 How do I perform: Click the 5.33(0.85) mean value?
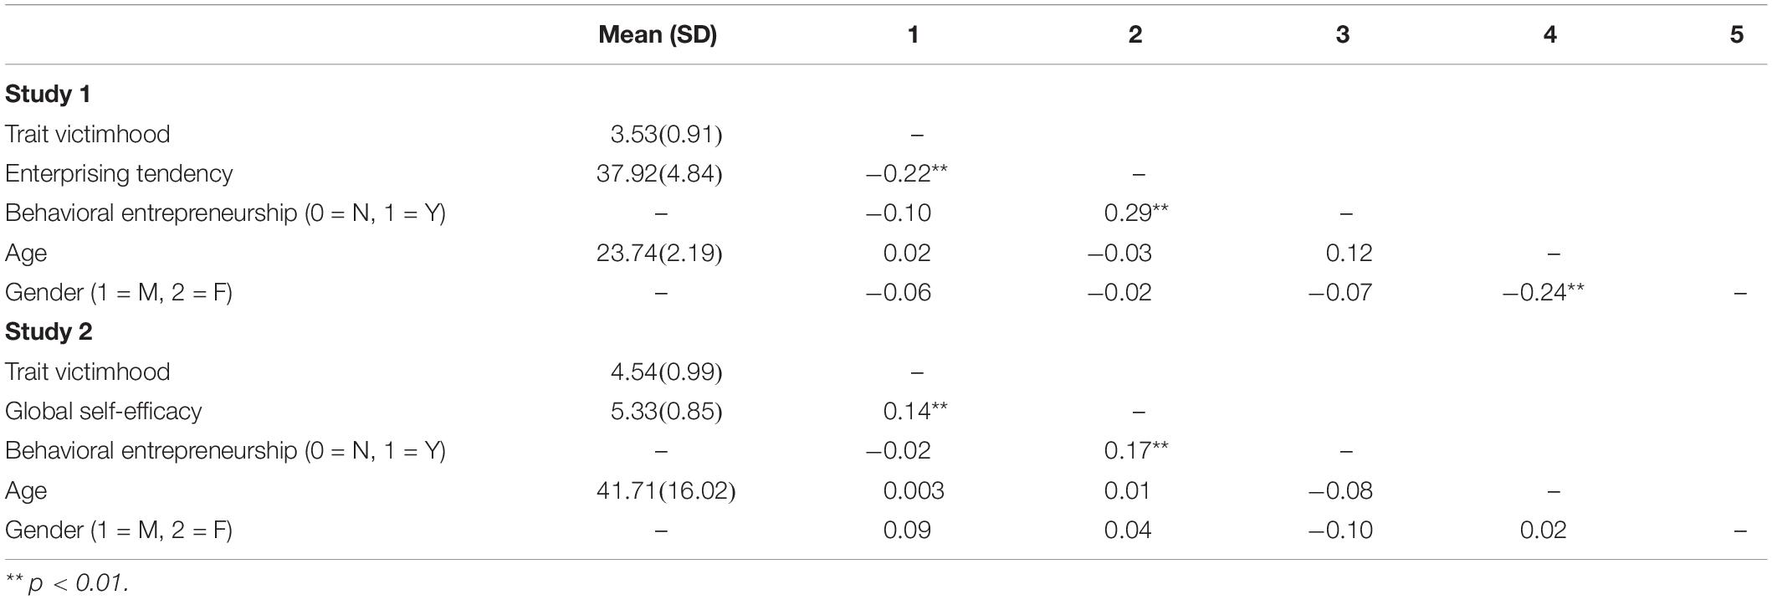(666, 411)
